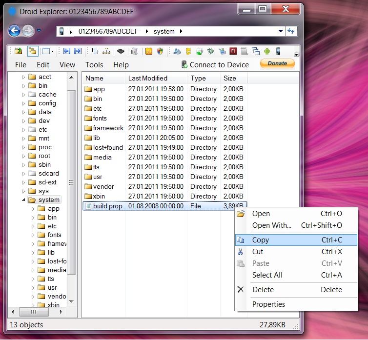Open the address bar dropdown arrow

point(281,31)
